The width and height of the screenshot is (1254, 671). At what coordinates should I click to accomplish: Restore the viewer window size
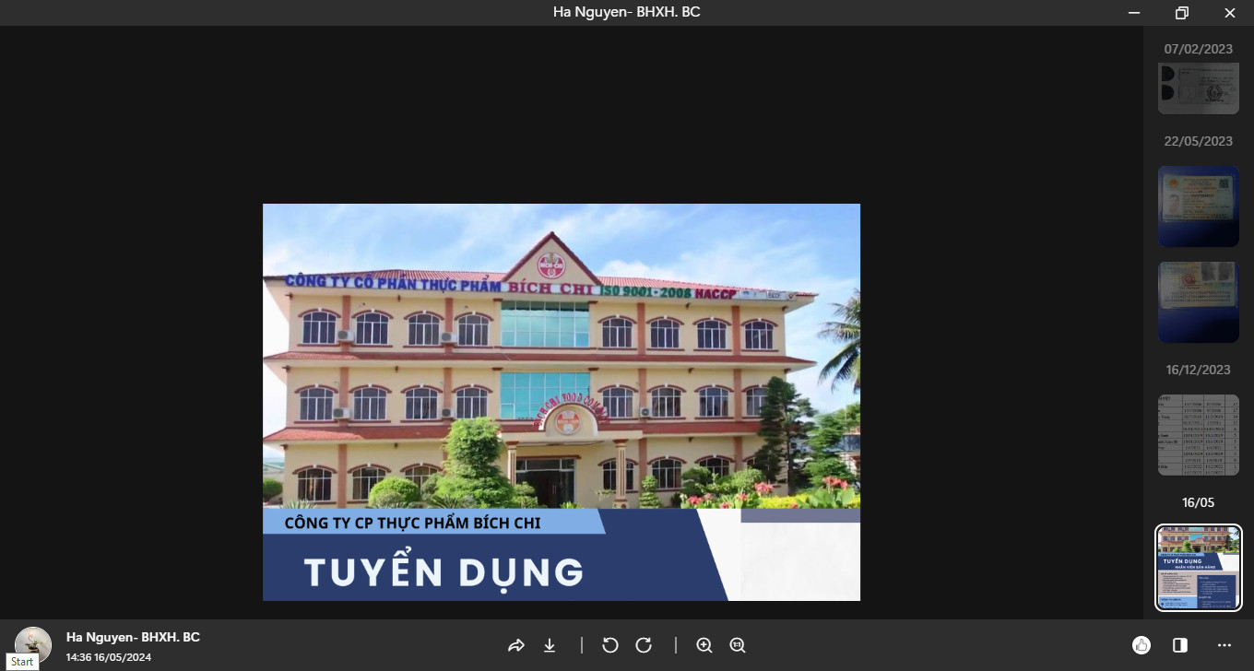(1181, 13)
